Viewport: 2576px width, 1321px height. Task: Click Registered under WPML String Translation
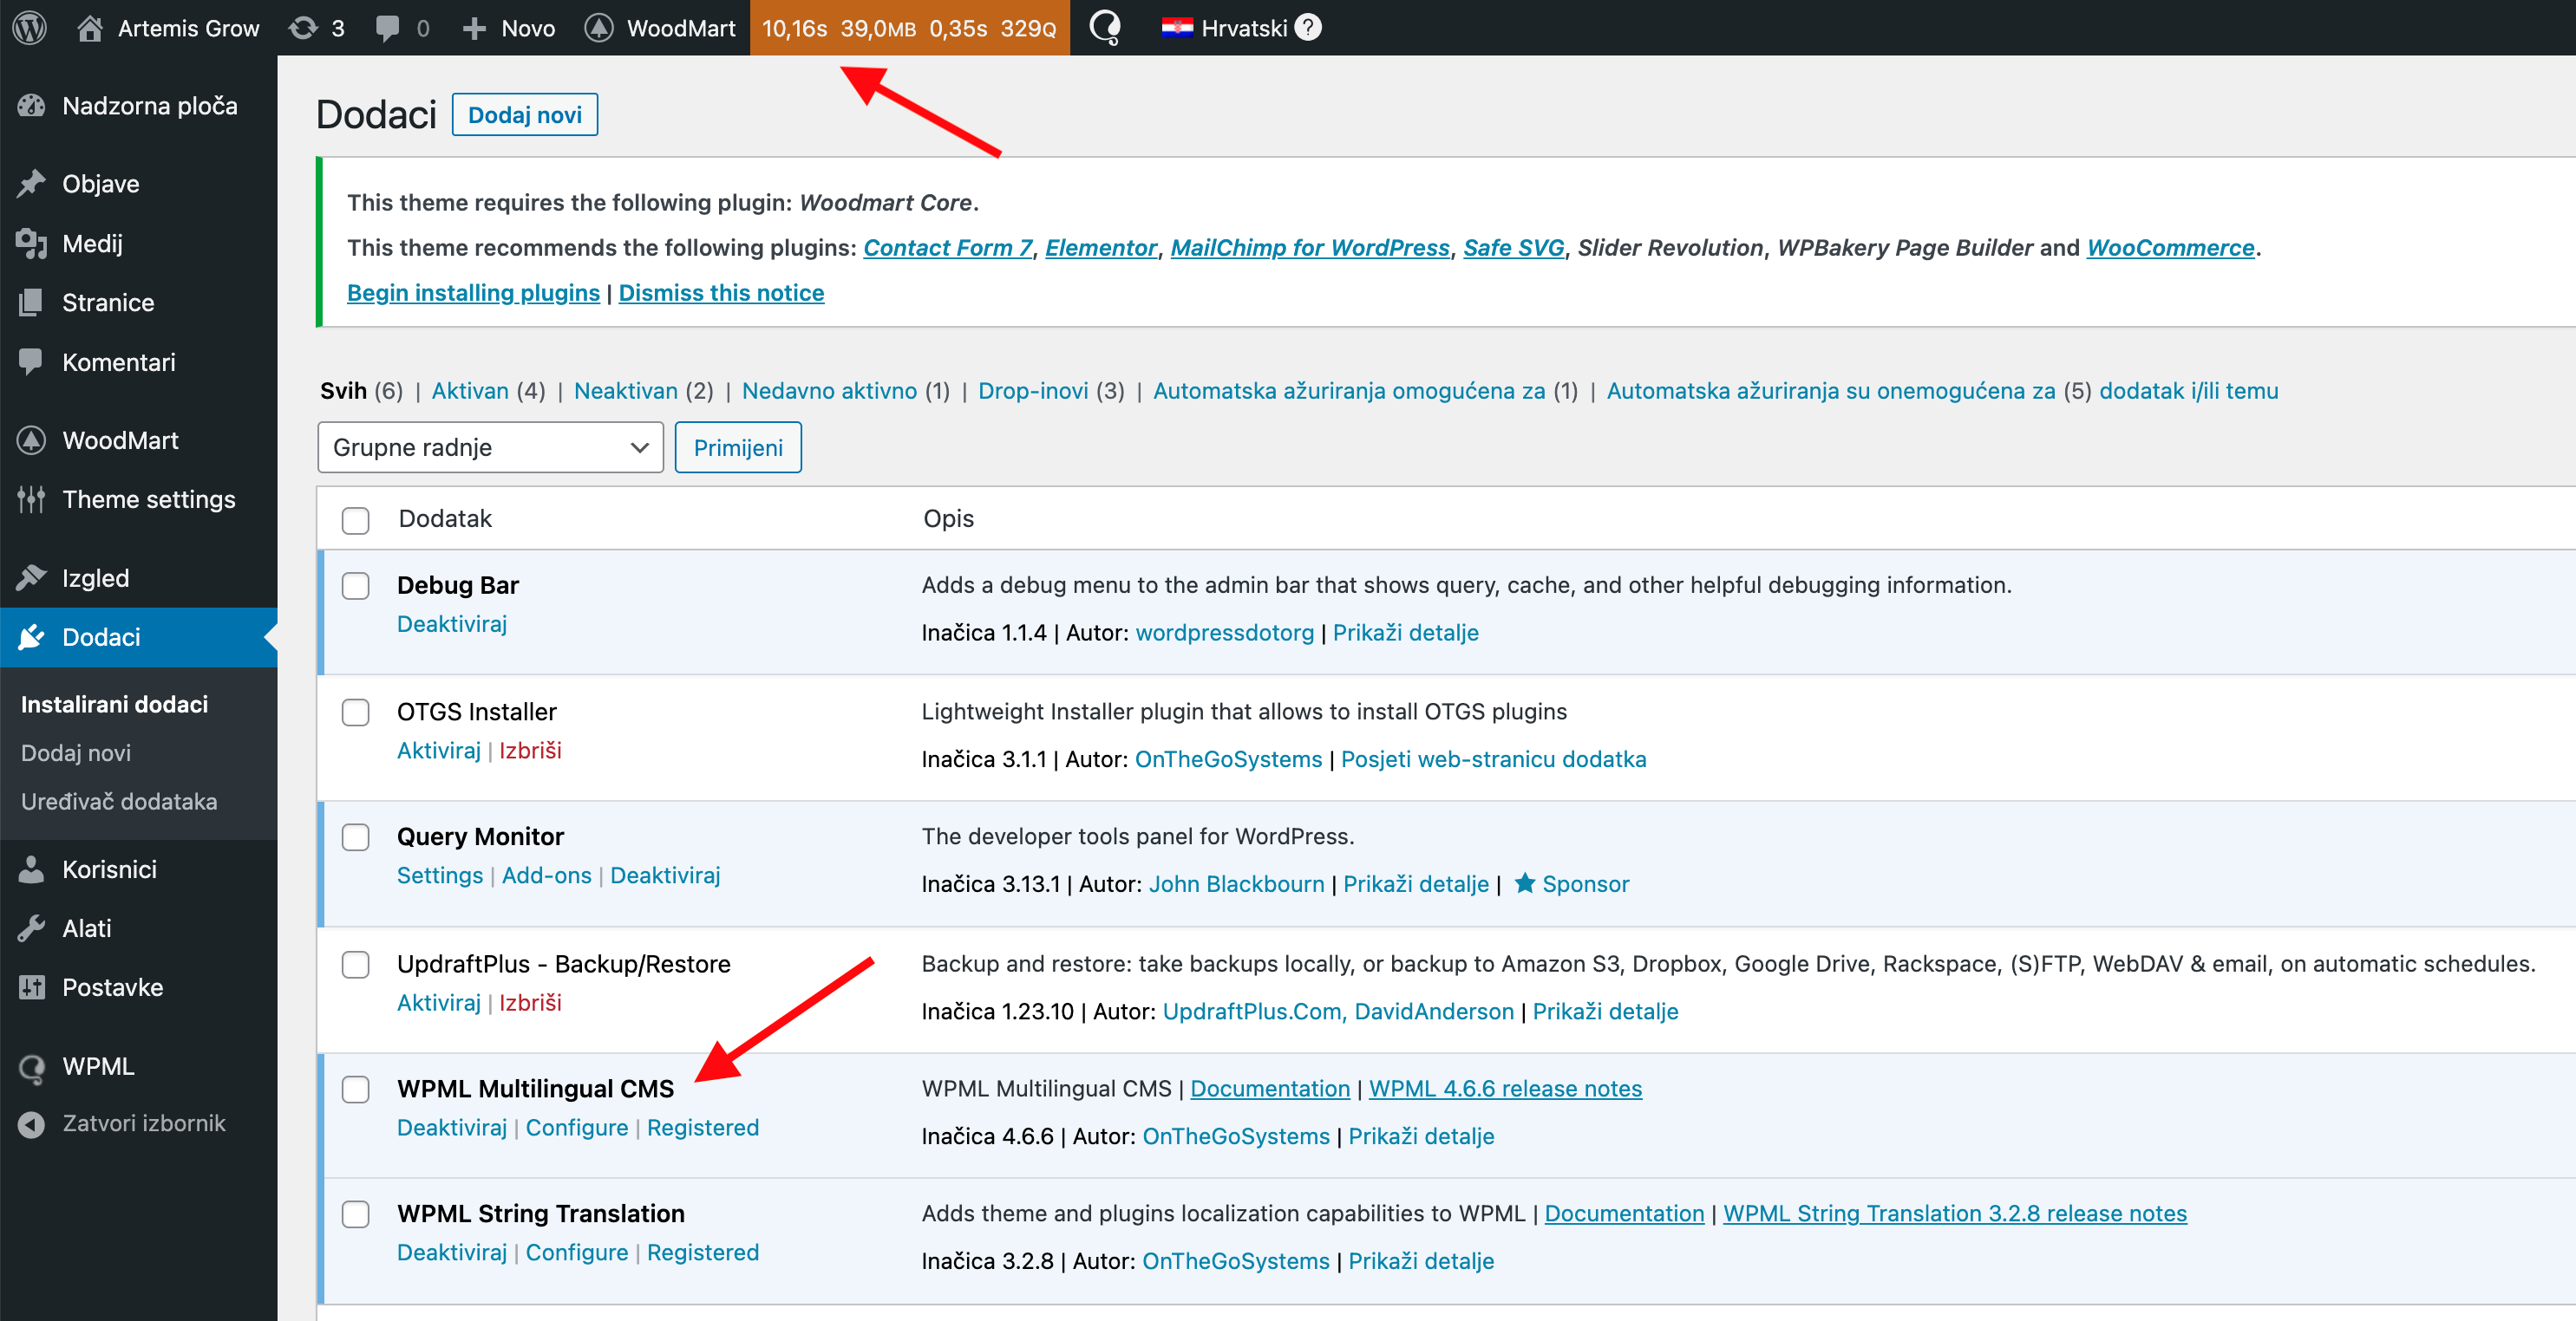click(x=703, y=1252)
